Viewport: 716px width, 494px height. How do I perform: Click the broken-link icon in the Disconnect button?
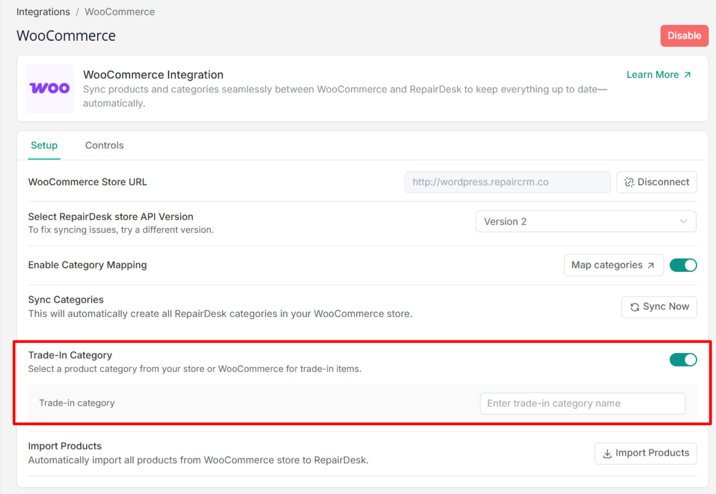629,182
